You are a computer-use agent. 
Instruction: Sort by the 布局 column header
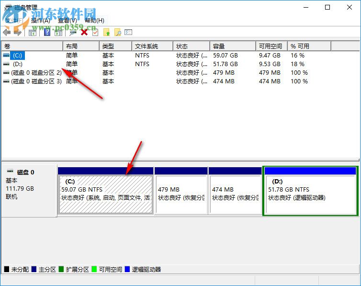point(81,46)
